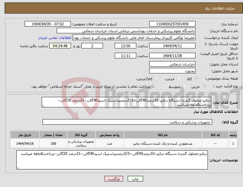Click the گروه کالا column header
The height and width of the screenshot is (187, 243).
[81, 135]
